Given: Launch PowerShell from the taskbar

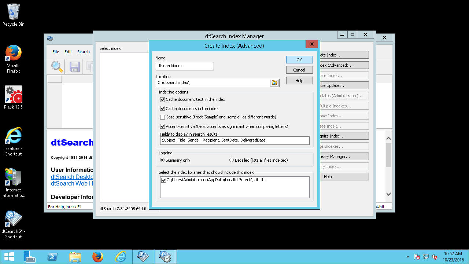Looking at the screenshot, I should click(52, 257).
